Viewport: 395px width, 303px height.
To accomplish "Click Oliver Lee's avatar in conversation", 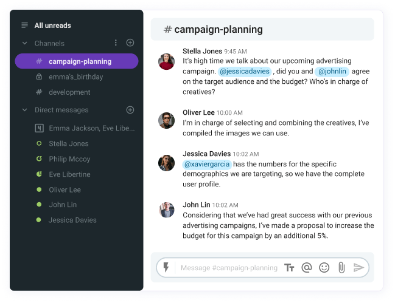I will tap(166, 120).
